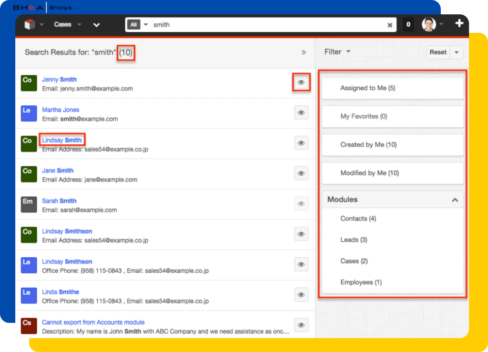Open the user profile avatar
The width and height of the screenshot is (488, 352).
click(429, 25)
